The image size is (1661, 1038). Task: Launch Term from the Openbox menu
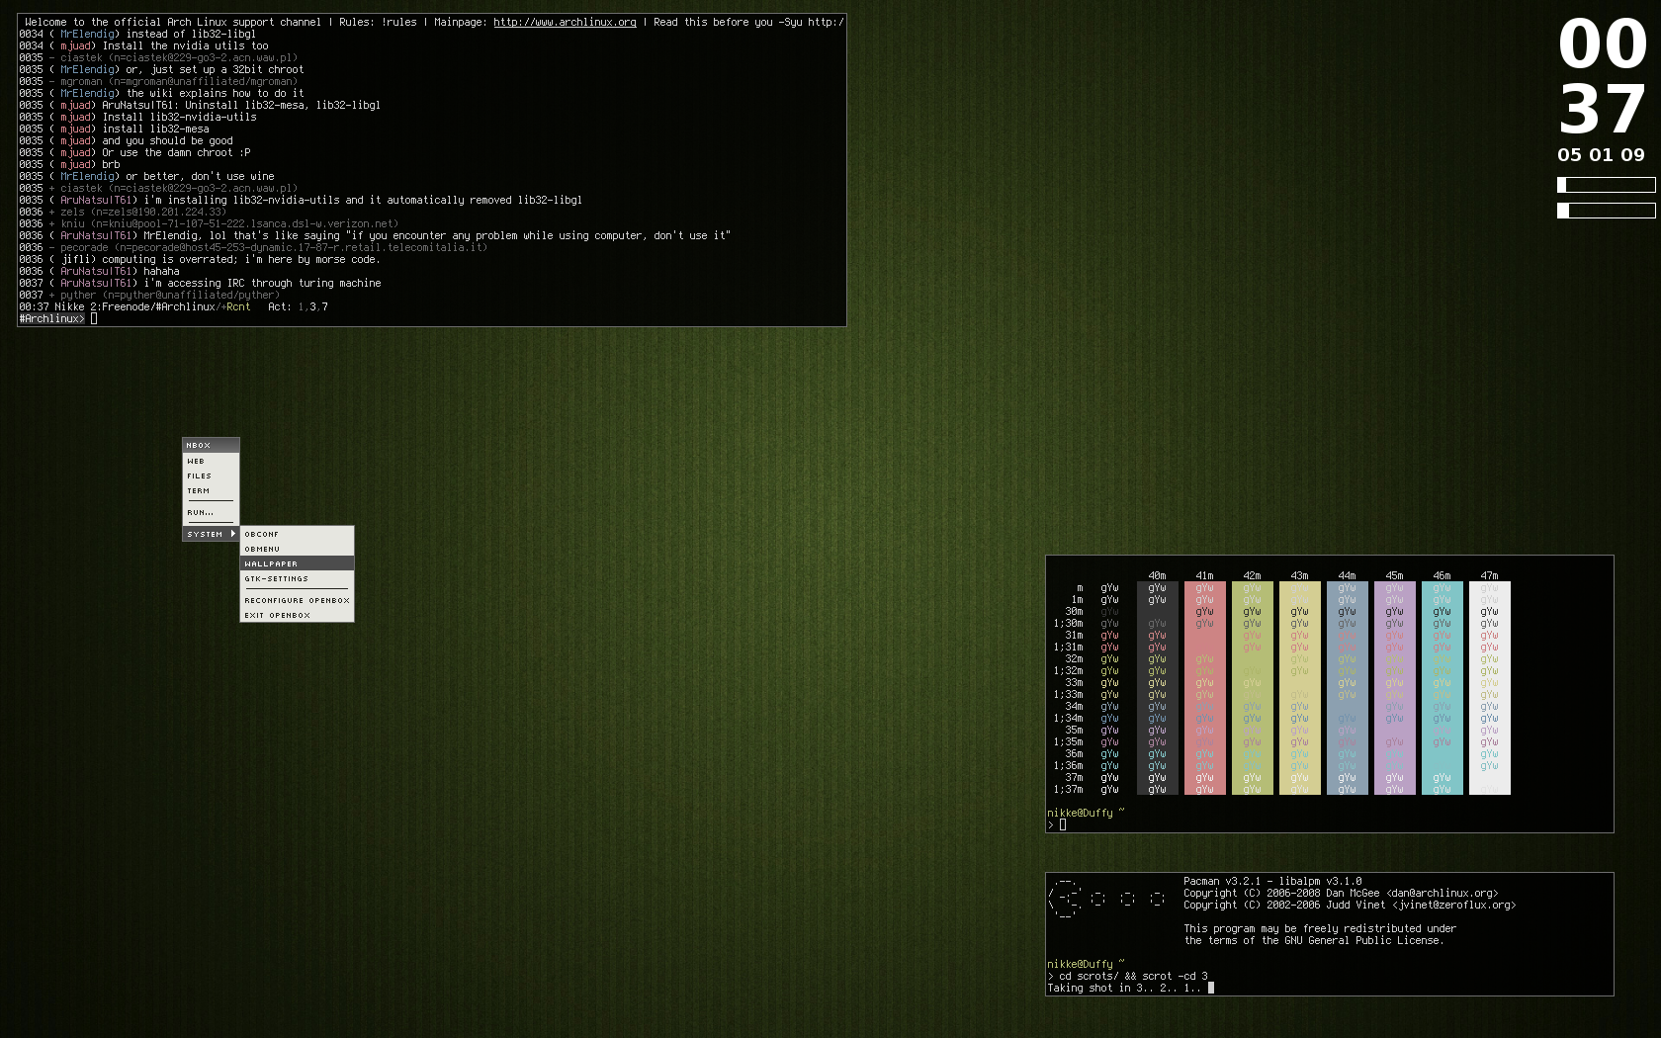211,490
